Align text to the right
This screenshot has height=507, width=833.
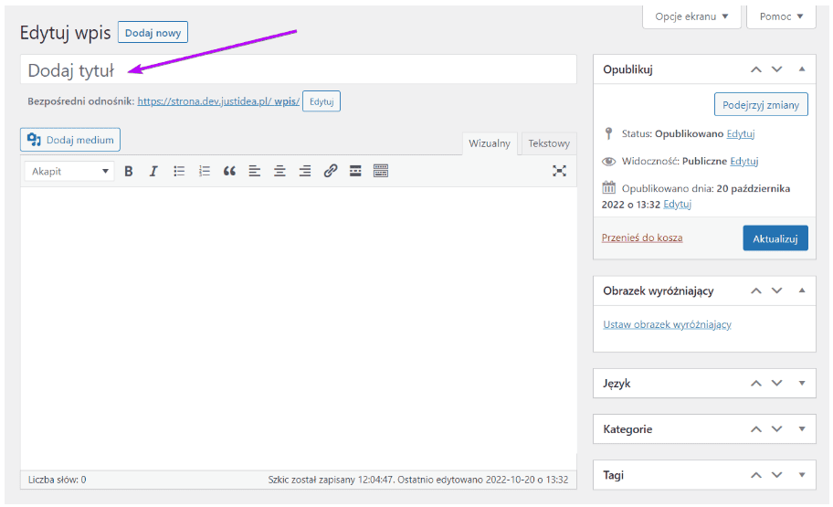(305, 171)
